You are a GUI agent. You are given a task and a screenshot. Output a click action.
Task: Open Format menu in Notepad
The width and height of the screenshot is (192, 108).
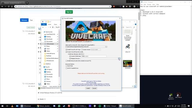149,4
